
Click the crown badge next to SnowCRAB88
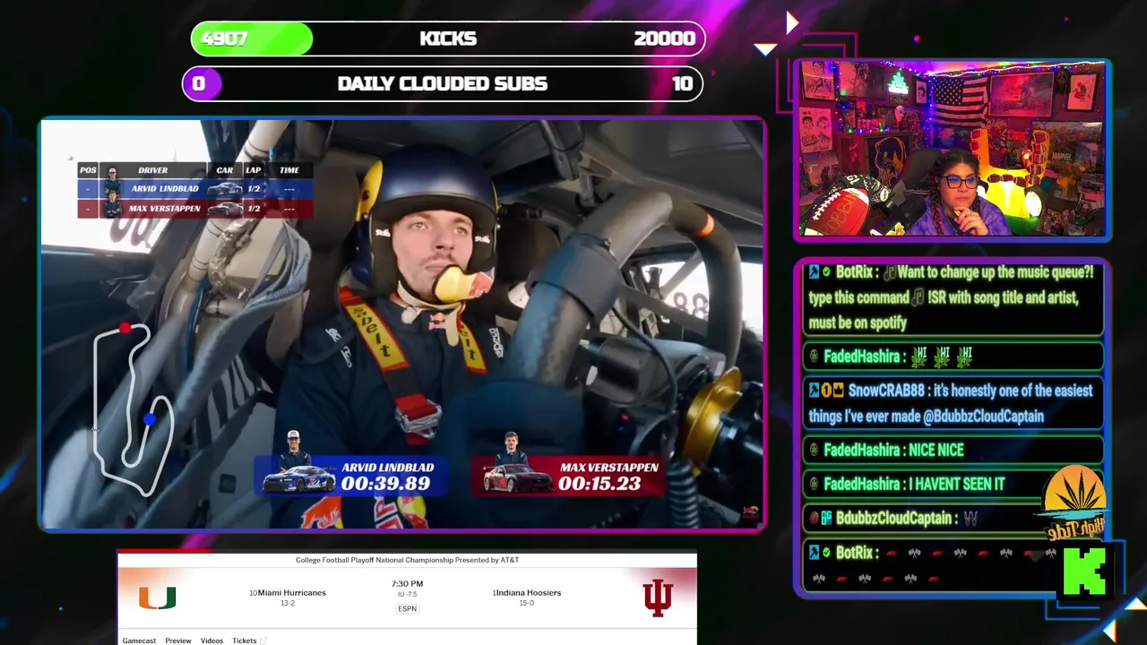[x=839, y=391]
